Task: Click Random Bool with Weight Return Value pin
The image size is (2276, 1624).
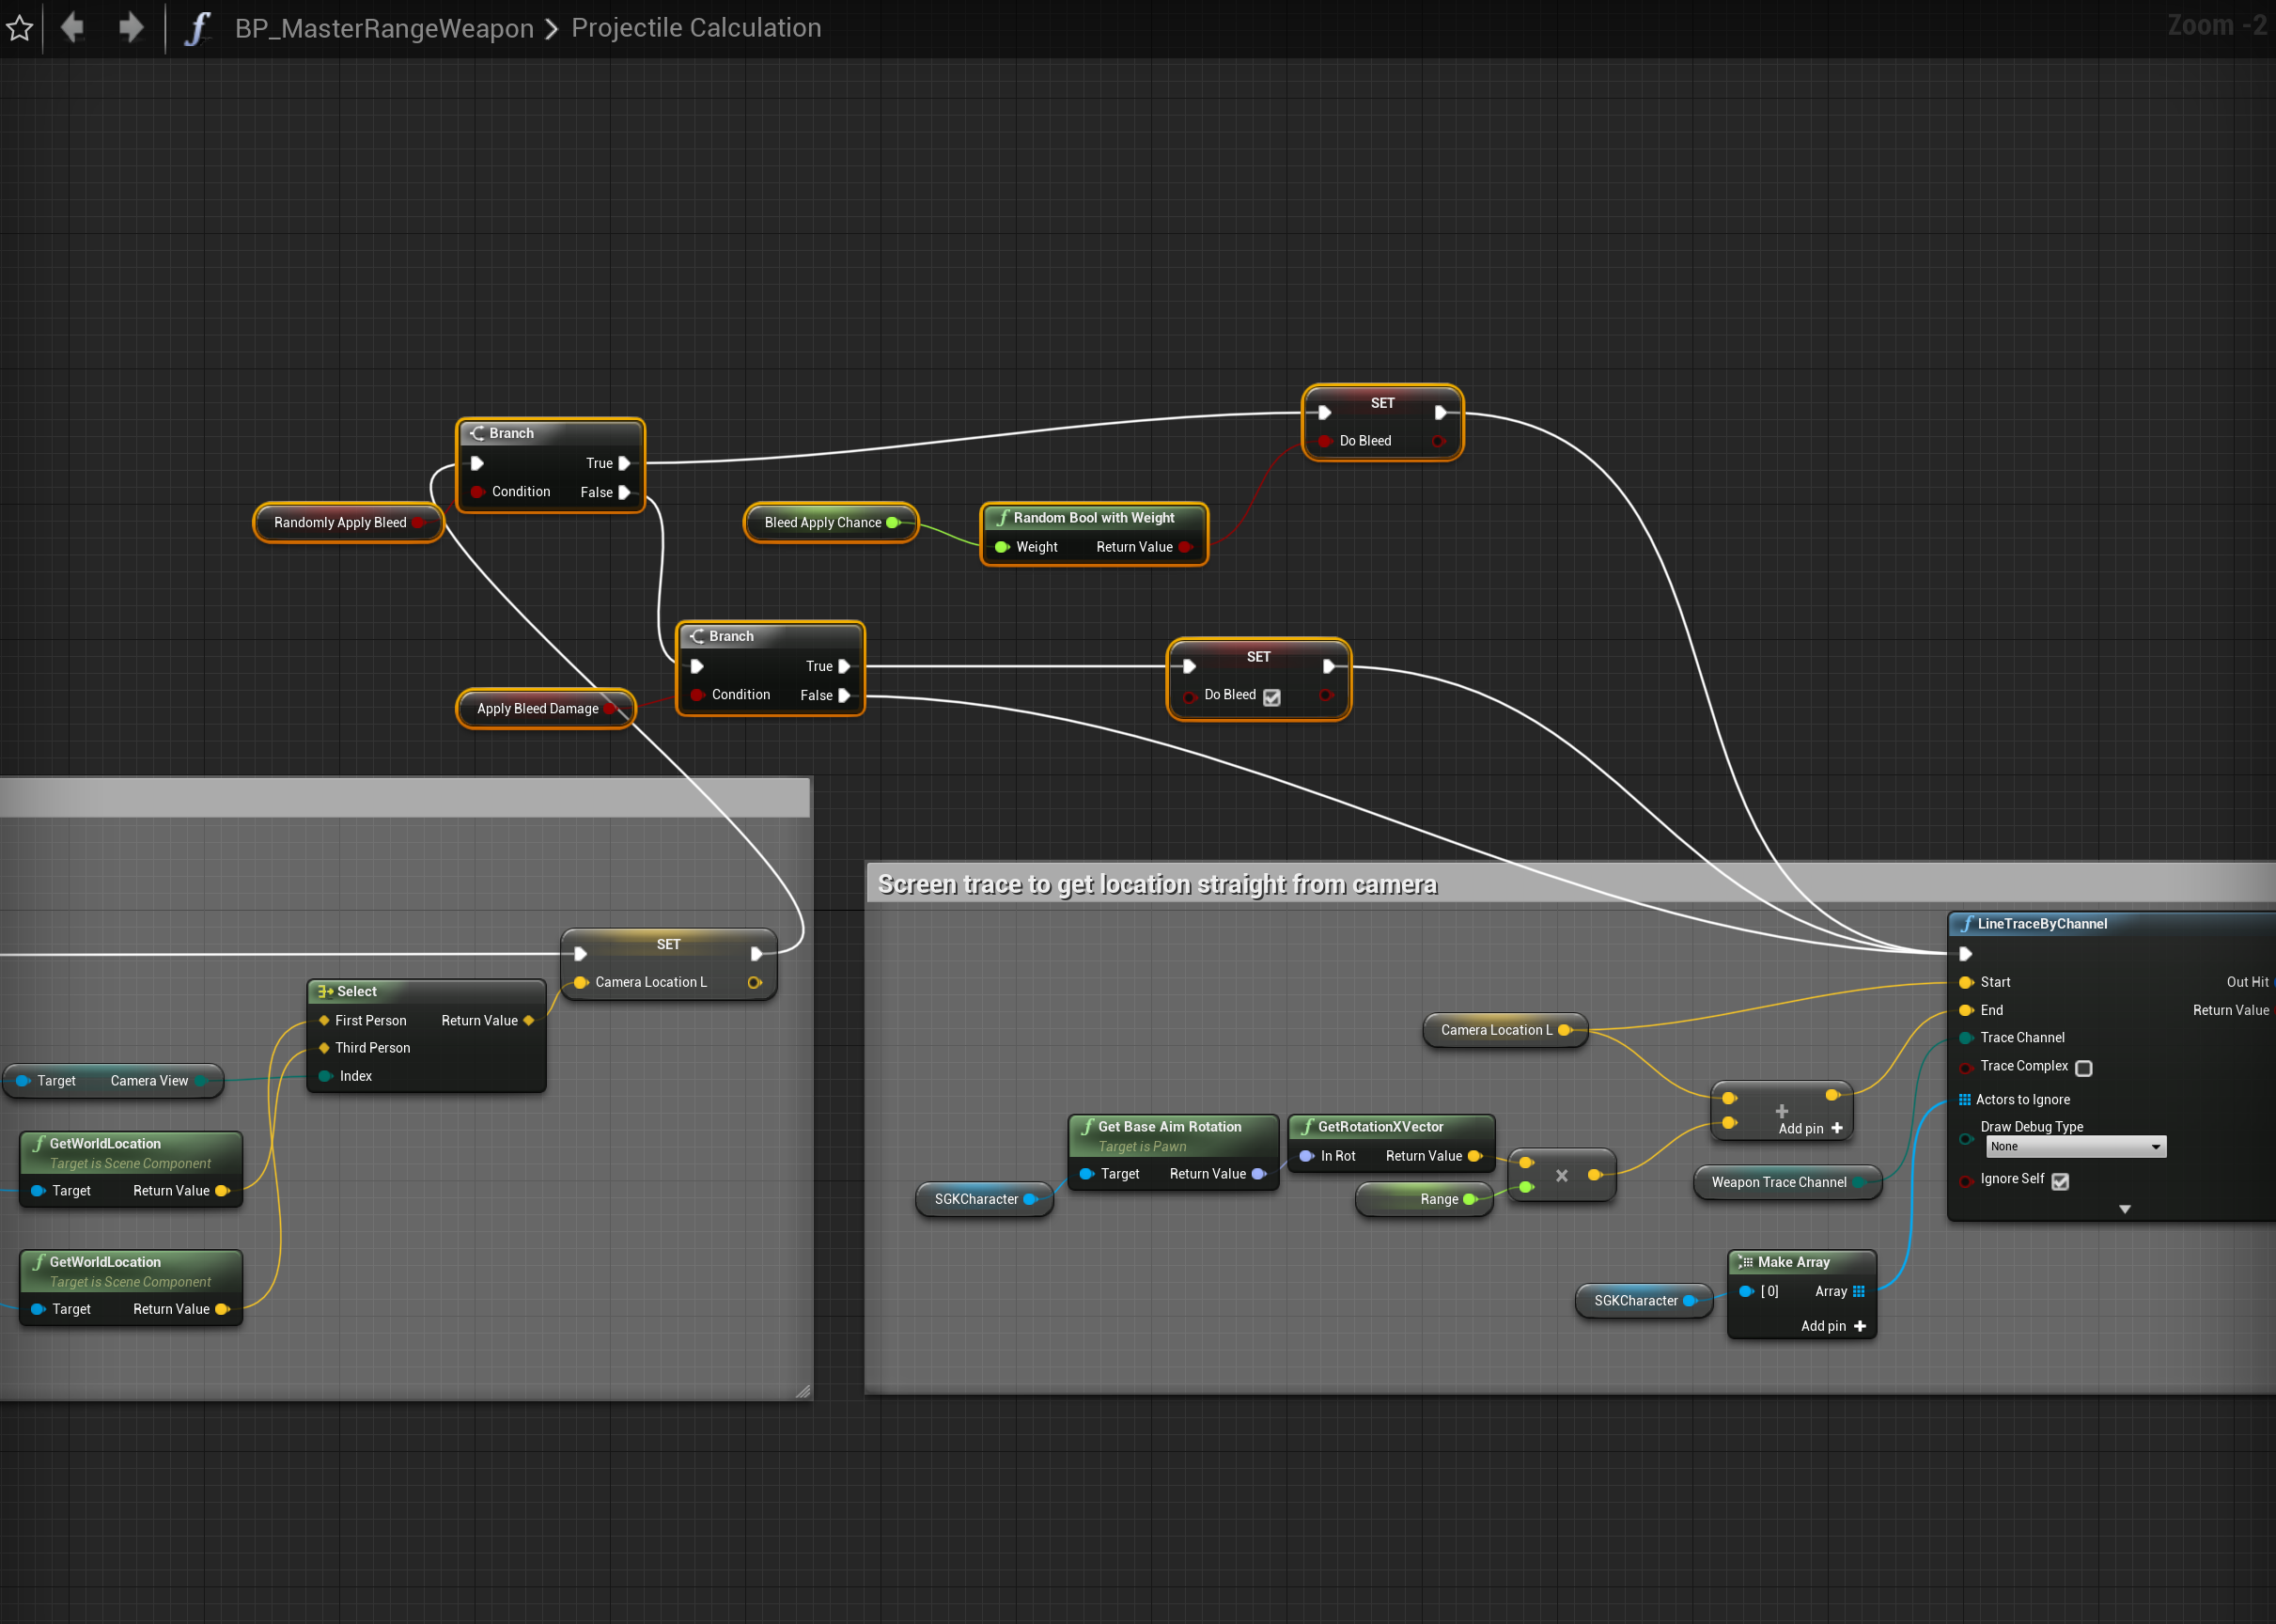Action: pyautogui.click(x=1185, y=547)
